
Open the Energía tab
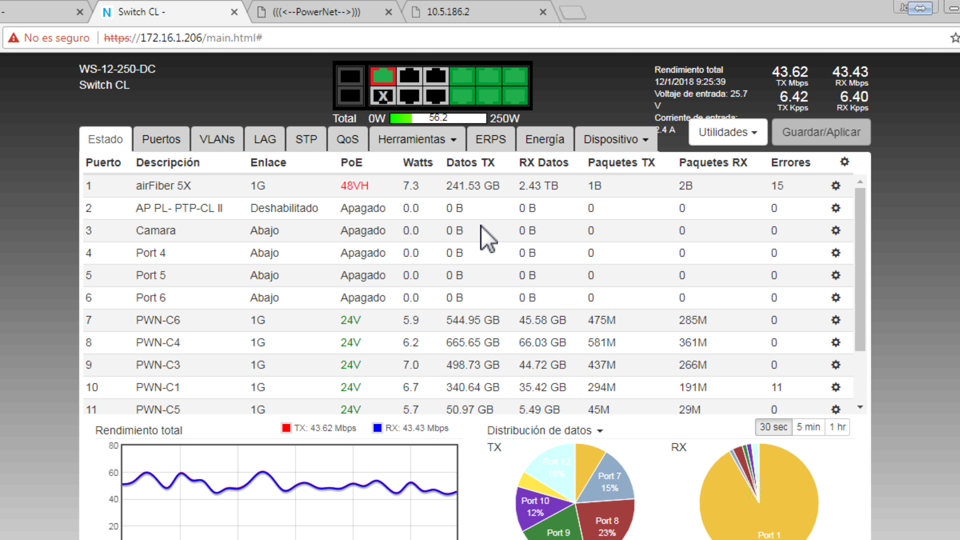click(x=544, y=139)
